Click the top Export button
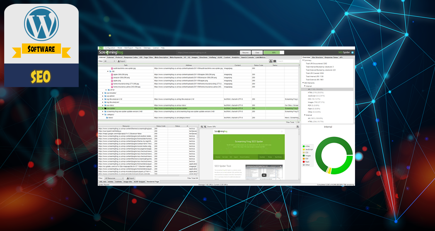This screenshot has width=435, height=231. click(121, 61)
